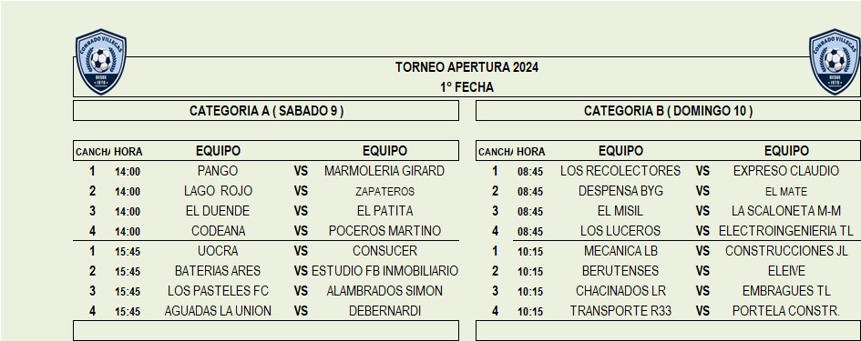Click the CATEGORIA B ( DOMINGO 10 ) header

pyautogui.click(x=668, y=111)
